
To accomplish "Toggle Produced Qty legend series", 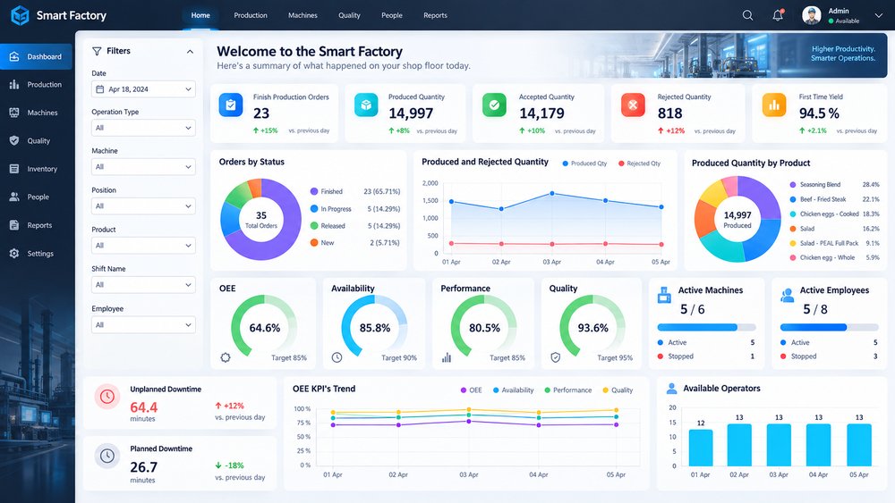I will click(584, 163).
